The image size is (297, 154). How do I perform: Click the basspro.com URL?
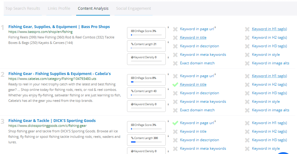[x=40, y=32]
